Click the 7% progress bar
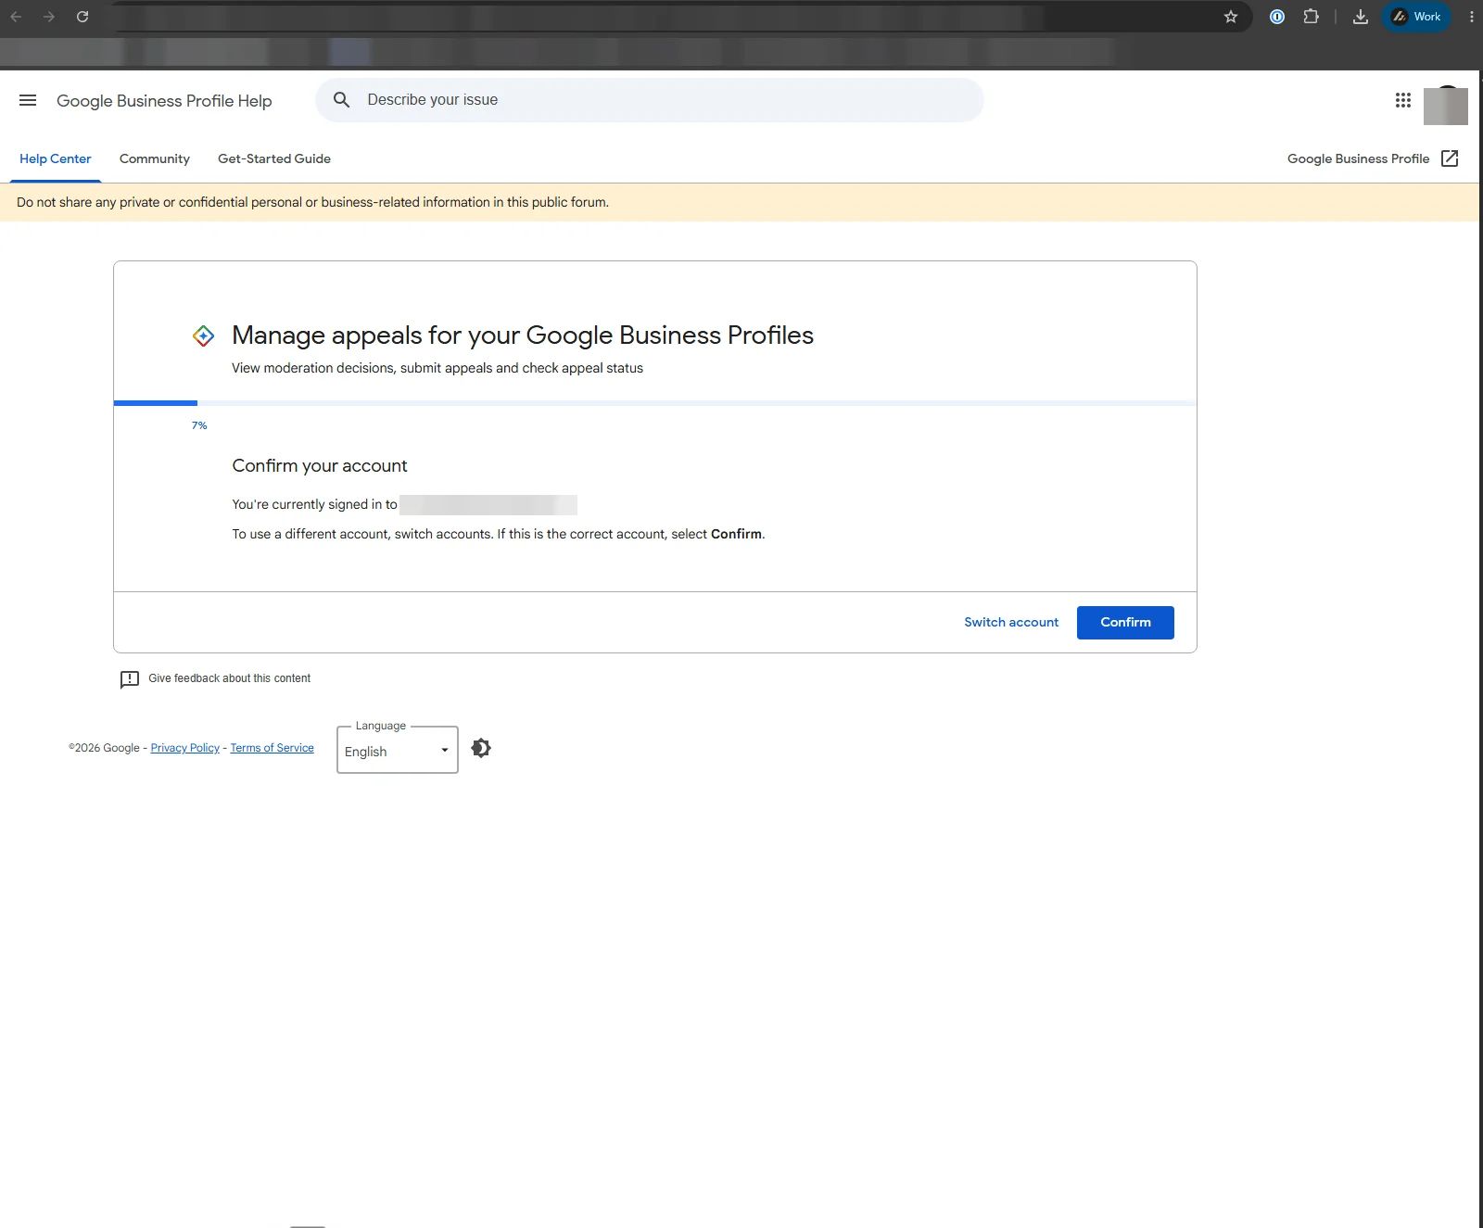The width and height of the screenshot is (1483, 1228). [x=655, y=403]
